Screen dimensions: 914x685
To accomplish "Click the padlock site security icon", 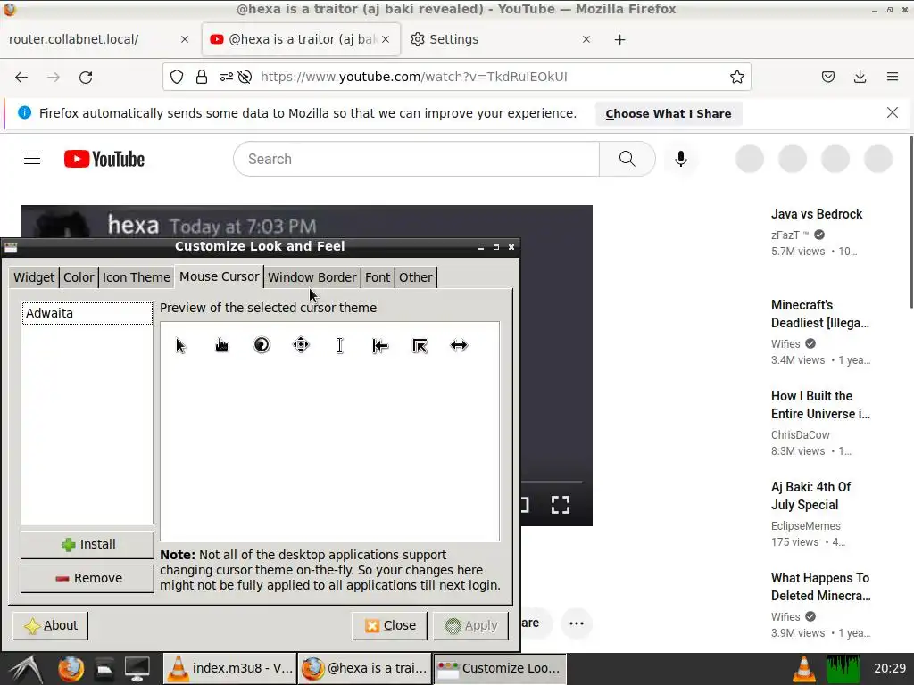I will click(202, 77).
